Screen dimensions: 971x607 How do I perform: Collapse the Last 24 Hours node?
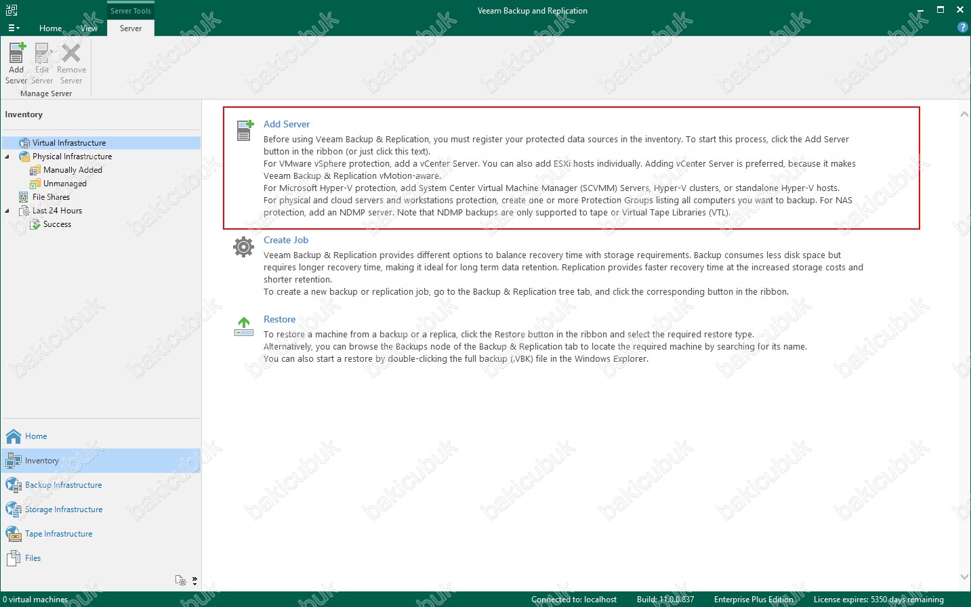pyautogui.click(x=7, y=211)
